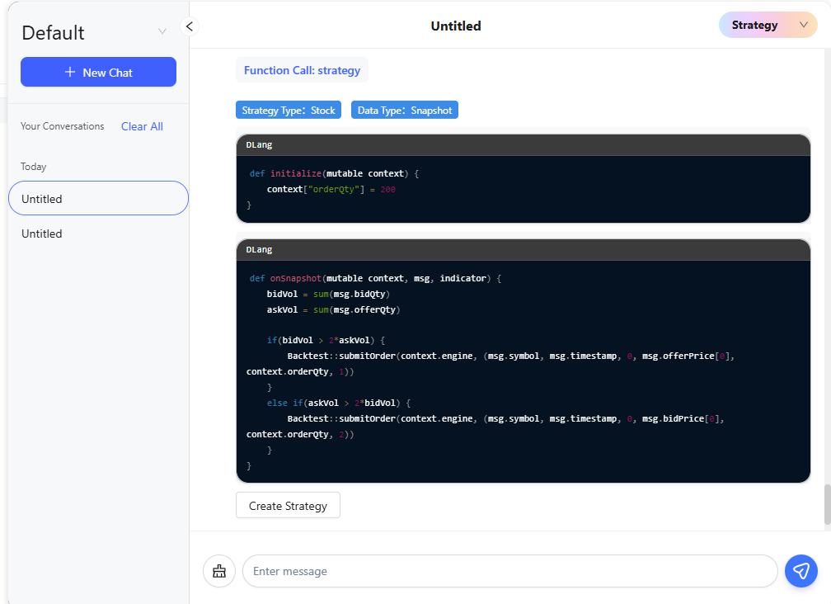Click the context orderQty code line
This screenshot has height=604, width=831.
point(331,189)
